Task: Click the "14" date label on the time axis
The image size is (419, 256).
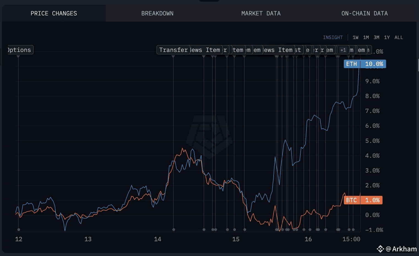Action: tap(157, 239)
